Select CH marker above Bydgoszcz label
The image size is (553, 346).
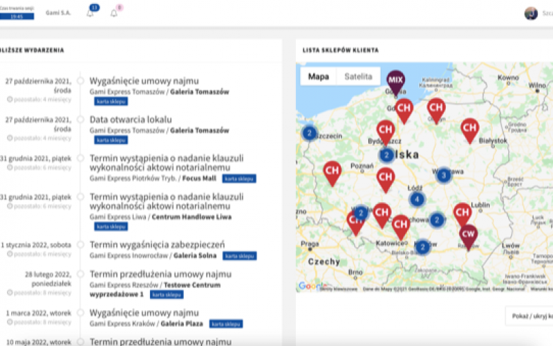click(386, 132)
